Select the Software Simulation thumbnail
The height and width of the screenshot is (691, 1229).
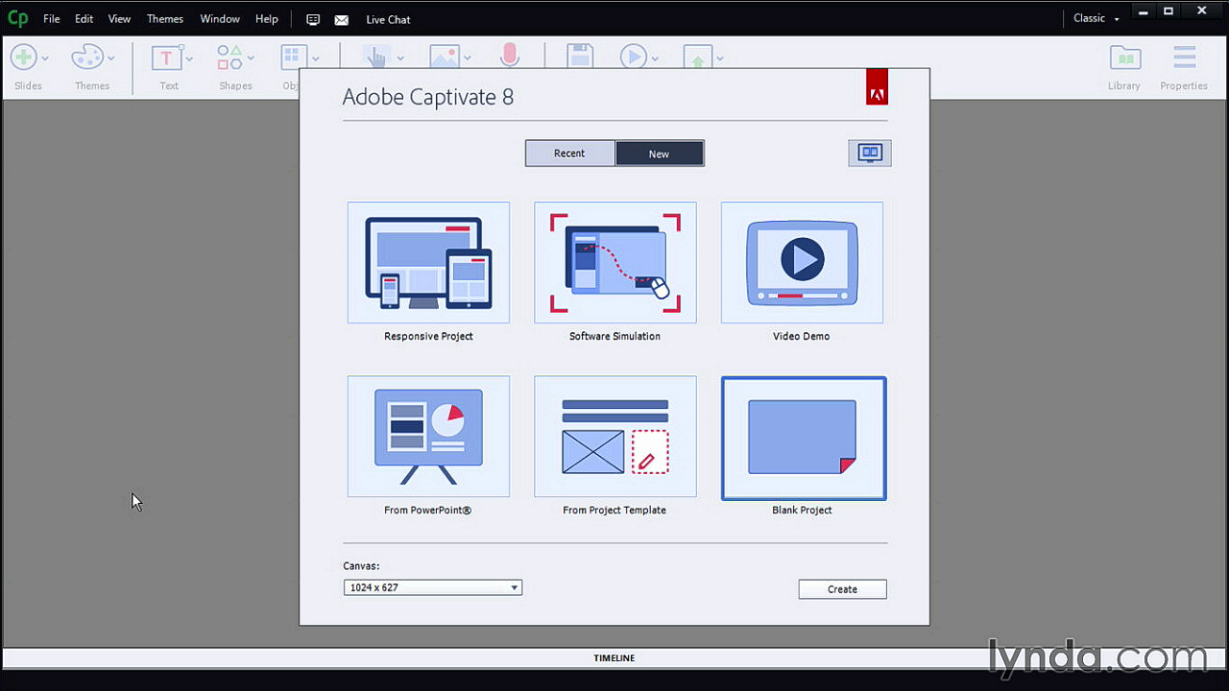615,262
